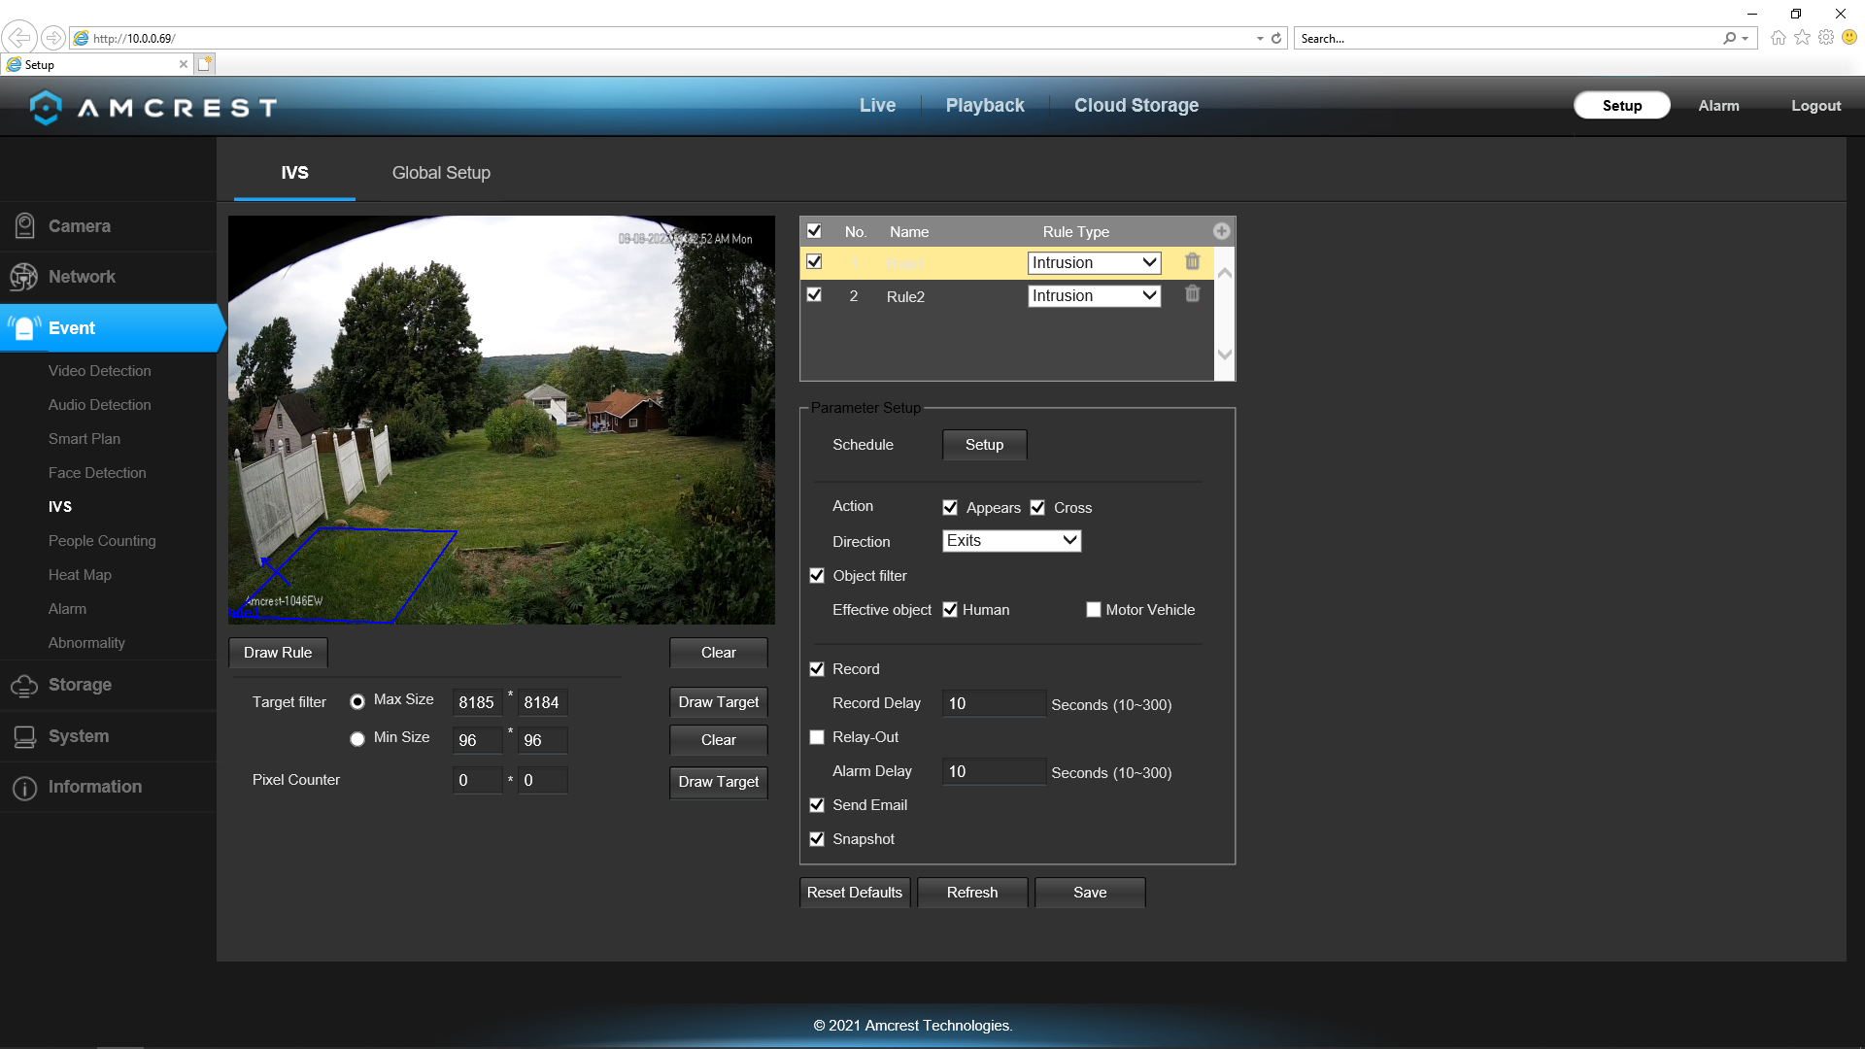Reload page with refresh icon
The image size is (1865, 1049).
[1276, 39]
